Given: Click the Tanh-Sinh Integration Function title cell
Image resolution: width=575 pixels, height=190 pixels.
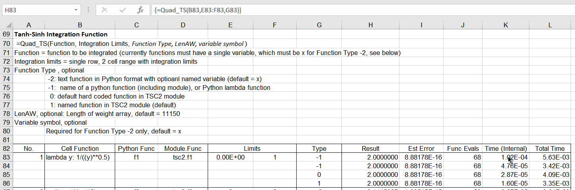Looking at the screenshot, I should click(x=61, y=34).
